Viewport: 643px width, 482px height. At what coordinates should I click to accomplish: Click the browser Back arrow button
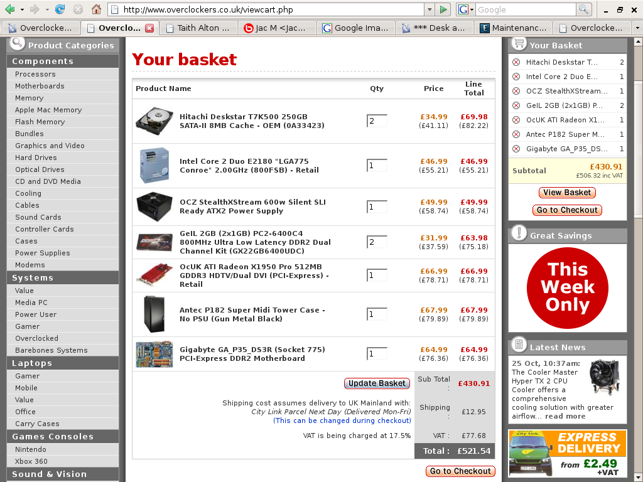10,9
